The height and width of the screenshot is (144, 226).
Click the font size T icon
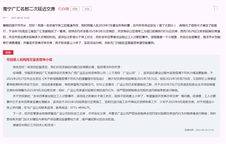[215, 8]
